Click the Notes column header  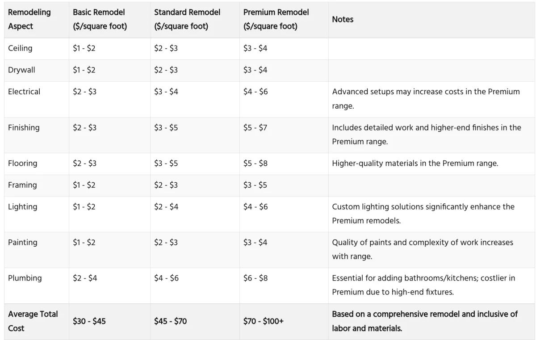point(343,19)
